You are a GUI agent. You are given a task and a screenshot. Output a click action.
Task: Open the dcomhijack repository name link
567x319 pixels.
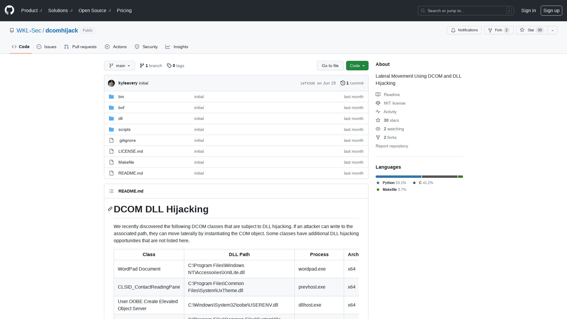[62, 30]
